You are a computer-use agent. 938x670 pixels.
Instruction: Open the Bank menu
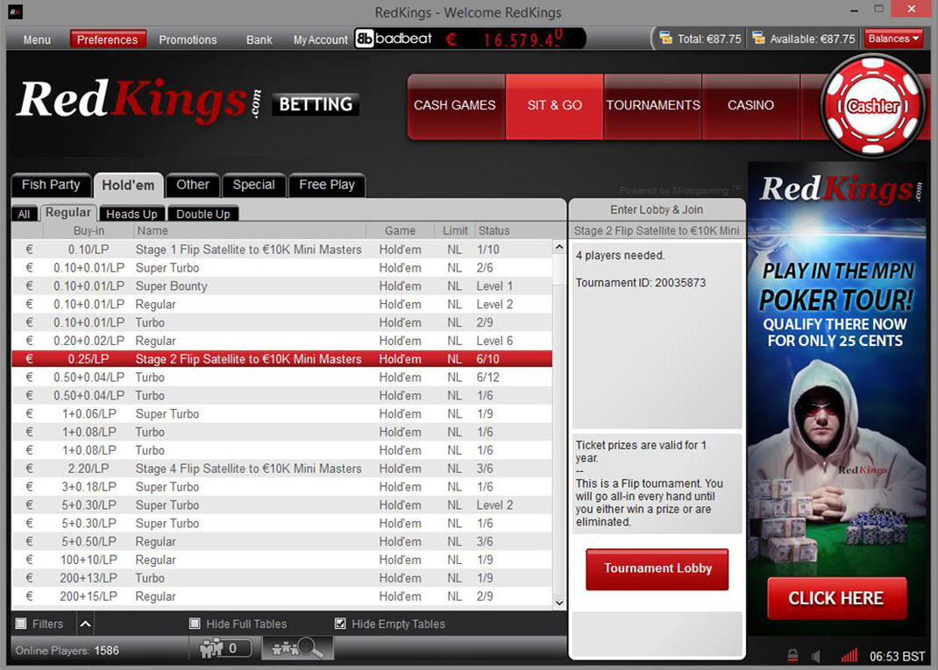tap(259, 39)
